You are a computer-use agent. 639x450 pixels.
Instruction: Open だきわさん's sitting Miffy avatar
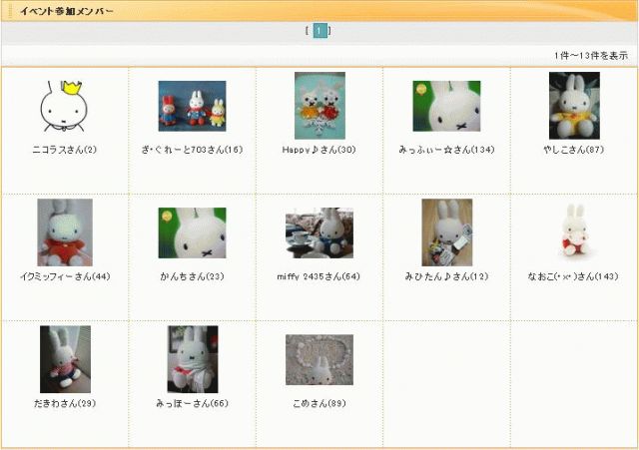tap(65, 359)
